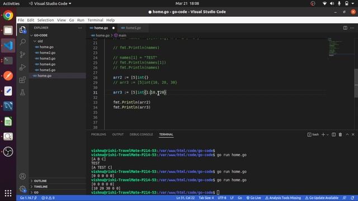Open Explorer Views and More Actions ellipsis
The height and width of the screenshot is (201, 358).
point(80,28)
